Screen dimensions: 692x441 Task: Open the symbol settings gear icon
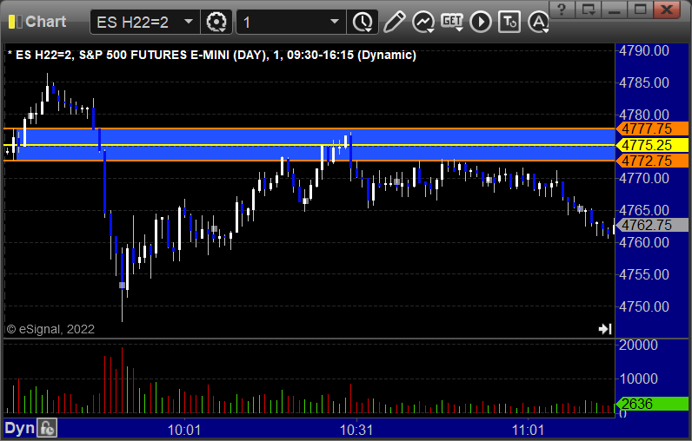216,22
